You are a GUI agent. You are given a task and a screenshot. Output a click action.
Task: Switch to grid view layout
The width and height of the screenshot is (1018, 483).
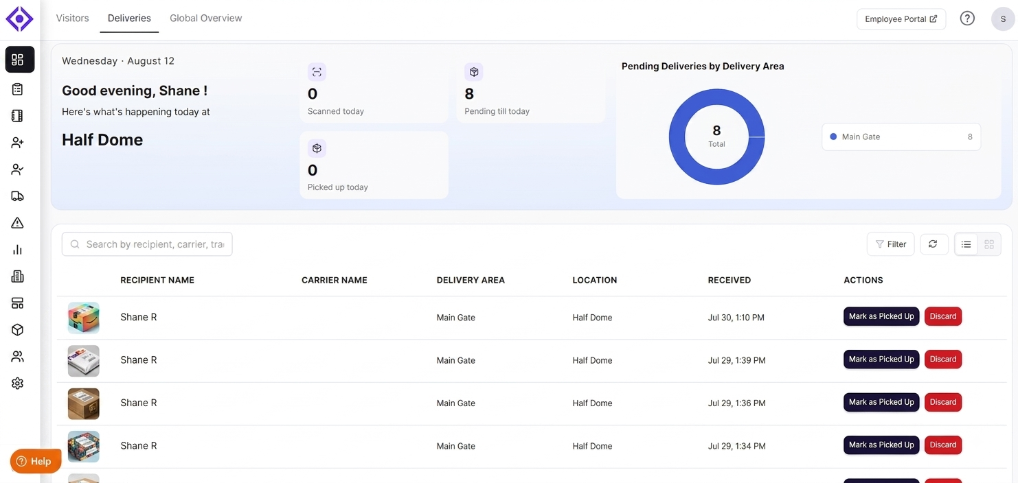(x=989, y=244)
